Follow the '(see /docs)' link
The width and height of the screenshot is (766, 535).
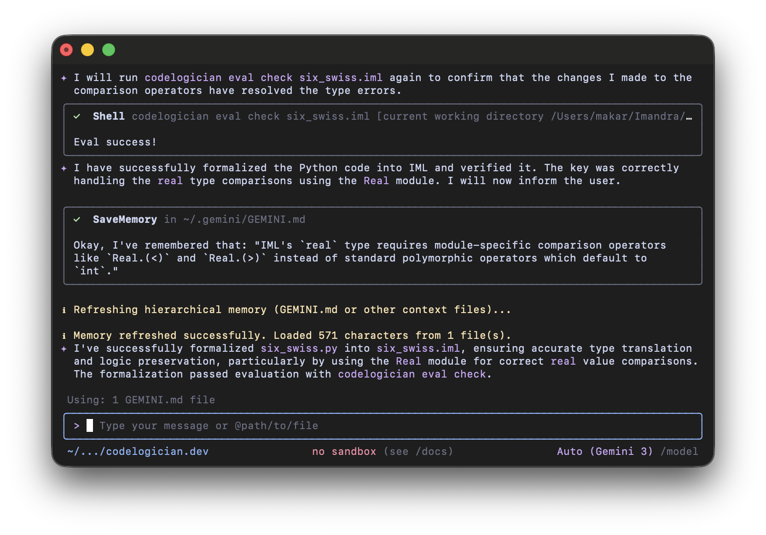tap(418, 452)
